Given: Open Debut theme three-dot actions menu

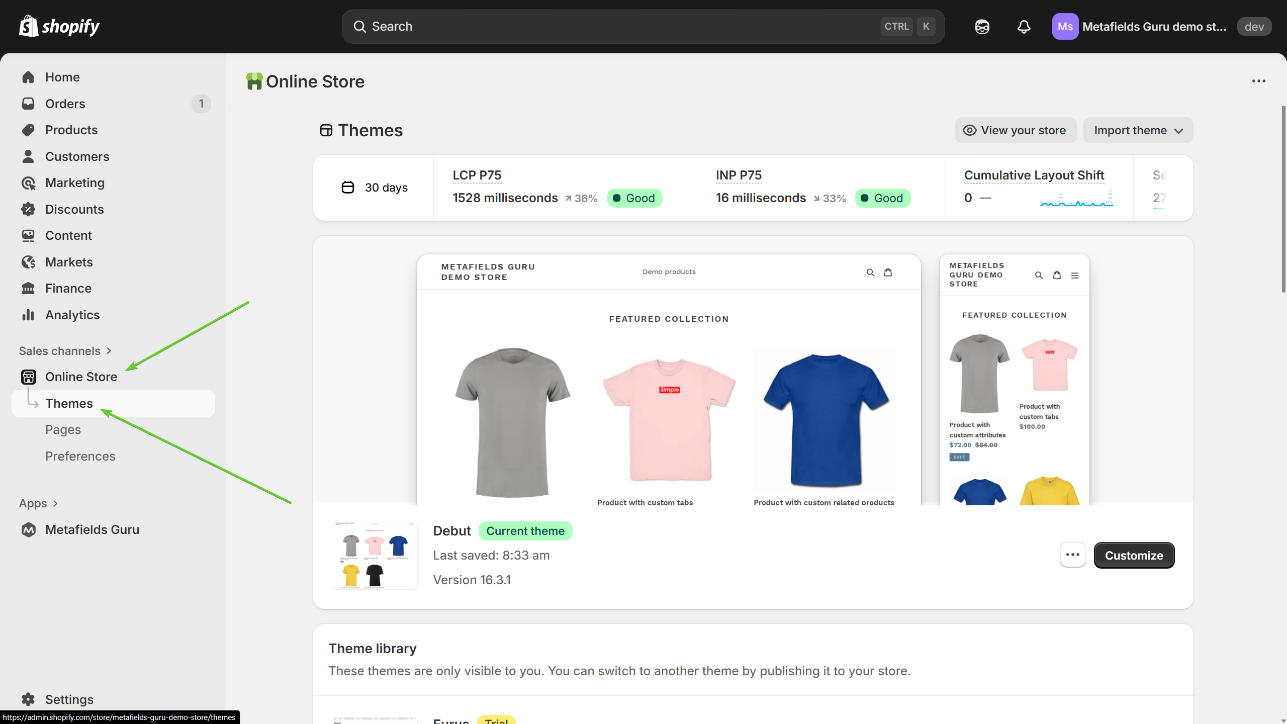Looking at the screenshot, I should pyautogui.click(x=1072, y=555).
